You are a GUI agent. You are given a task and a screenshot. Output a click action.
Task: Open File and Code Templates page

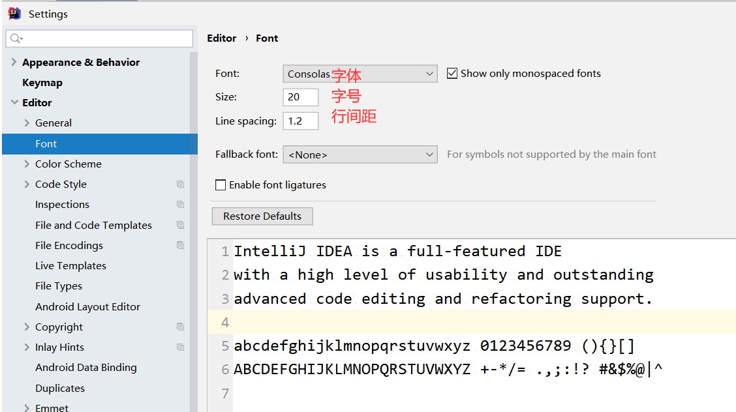[x=93, y=225]
